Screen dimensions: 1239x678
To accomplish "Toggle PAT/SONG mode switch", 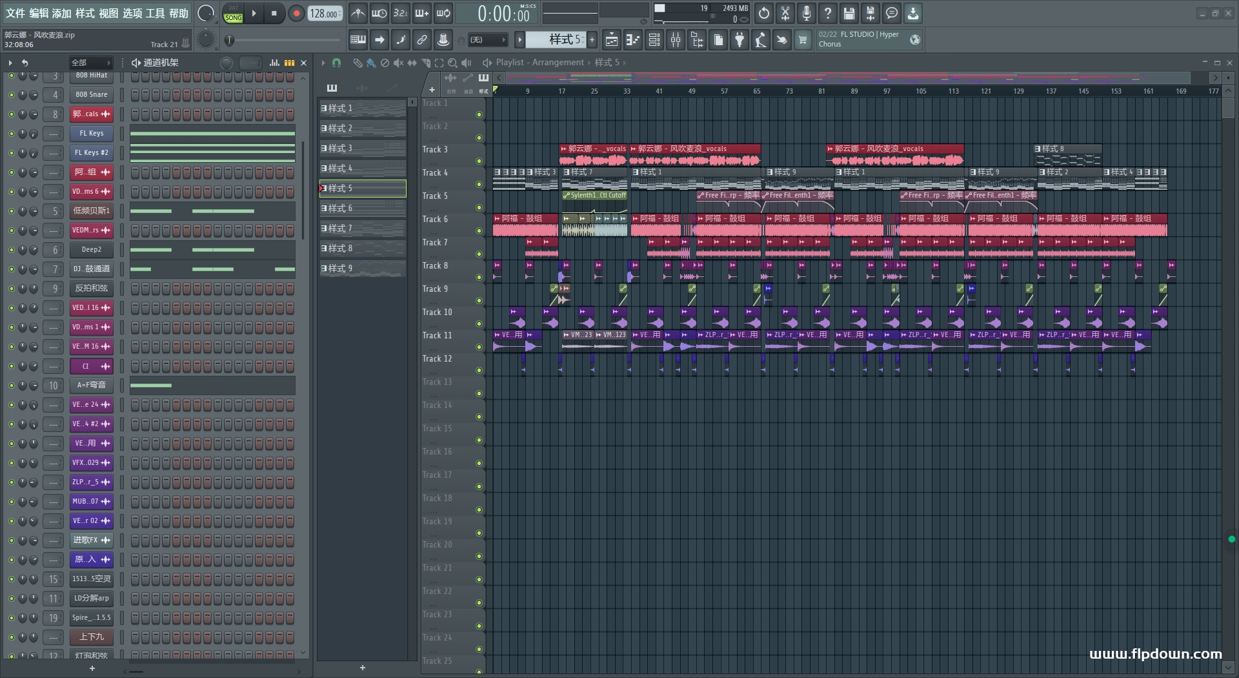I will point(233,14).
